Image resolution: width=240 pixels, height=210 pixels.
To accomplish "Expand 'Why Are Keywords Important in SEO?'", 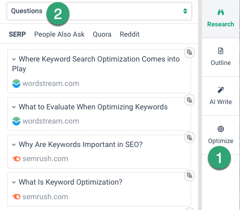I will pos(14,145).
